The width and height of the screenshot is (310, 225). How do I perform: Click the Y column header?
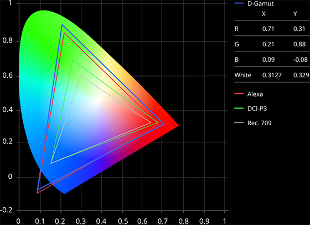pos(295,14)
